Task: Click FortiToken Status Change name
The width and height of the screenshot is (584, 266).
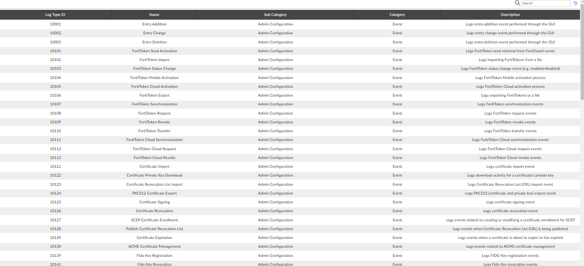Action: point(154,68)
